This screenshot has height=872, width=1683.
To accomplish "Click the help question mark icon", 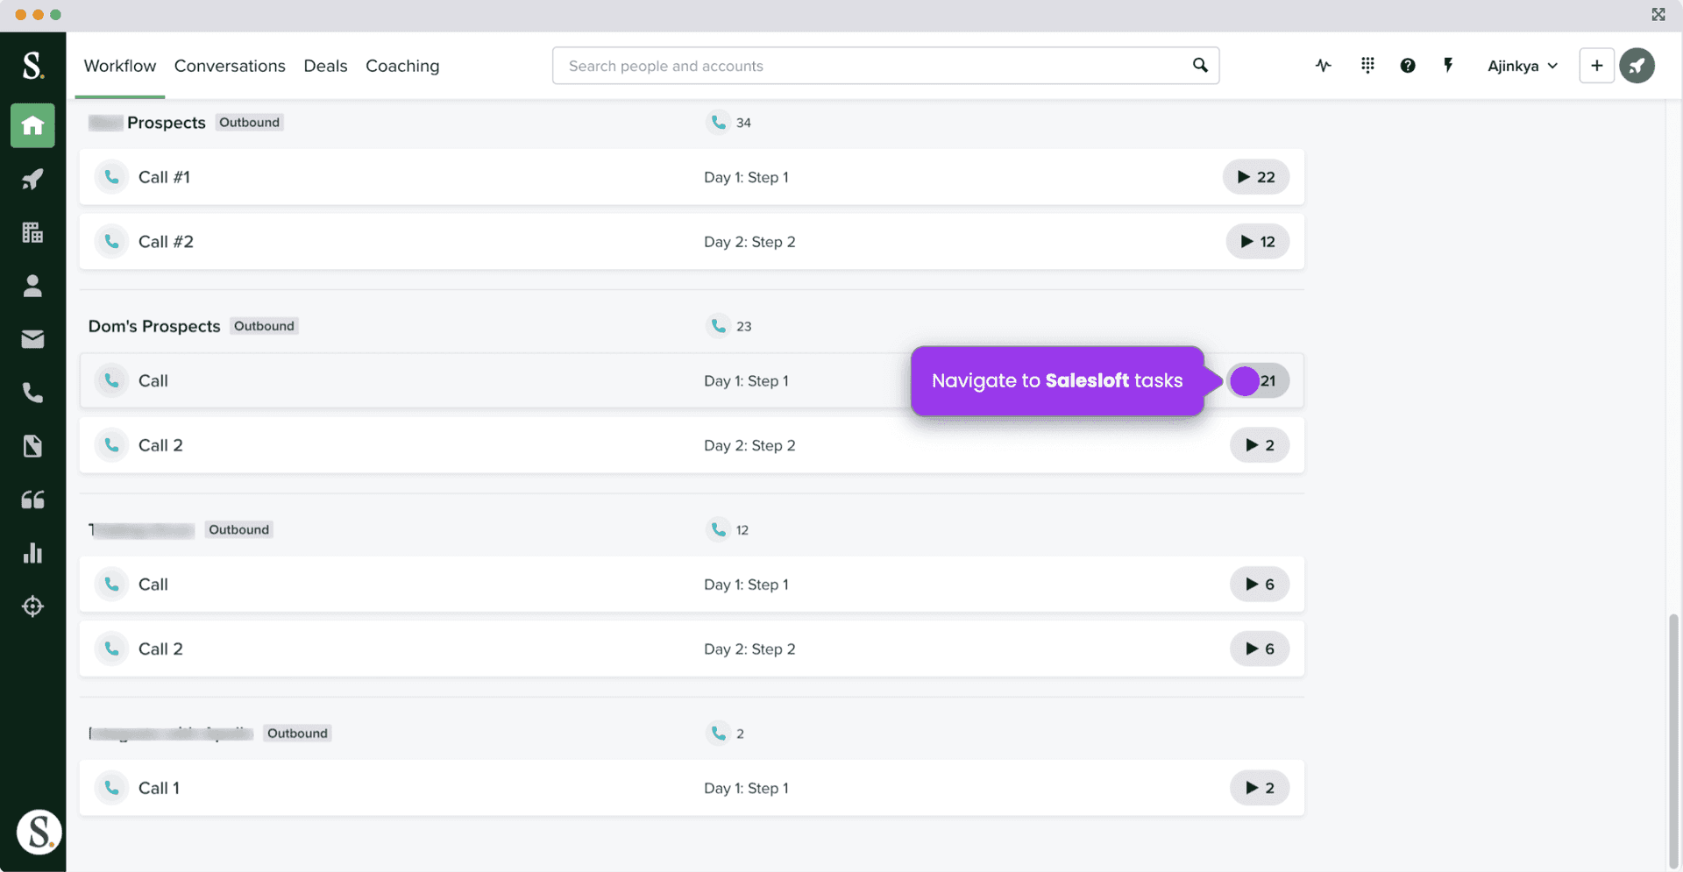I will (x=1407, y=66).
